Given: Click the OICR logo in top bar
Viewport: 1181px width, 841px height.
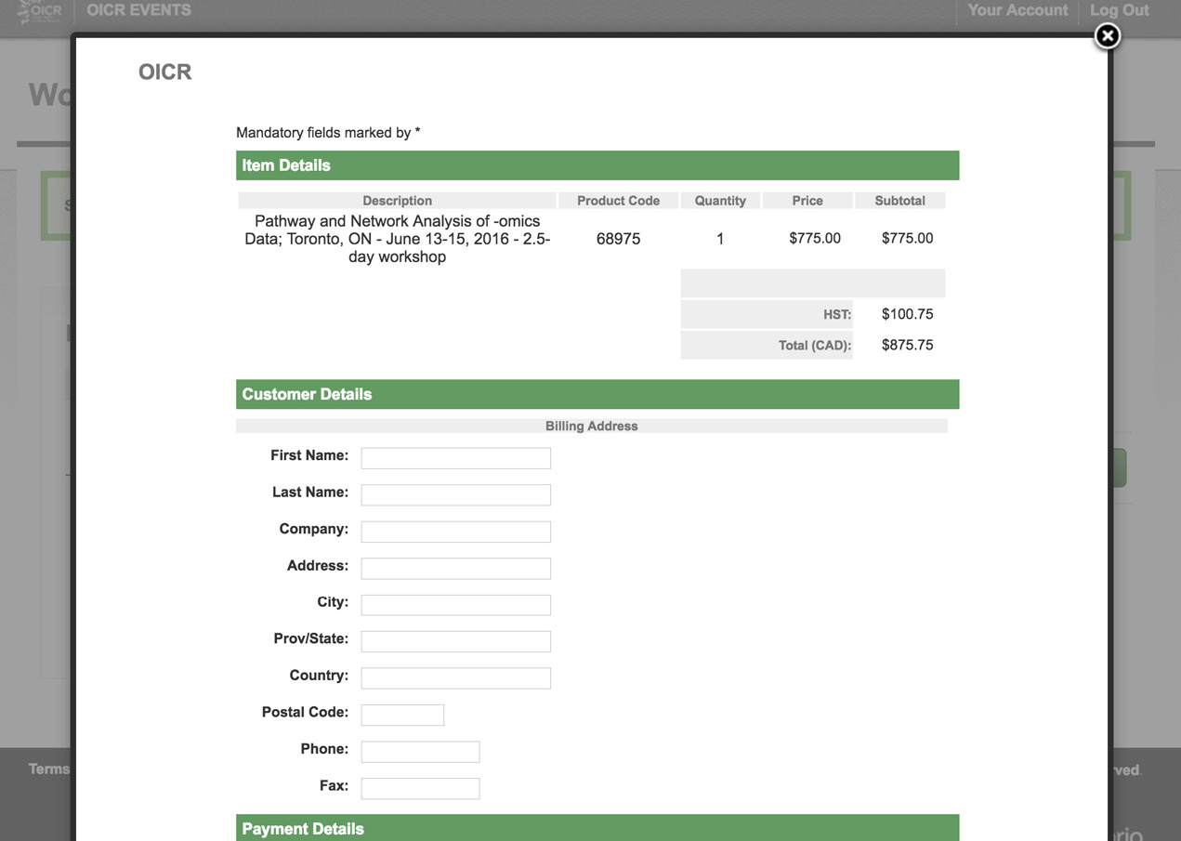Looking at the screenshot, I should [x=40, y=11].
